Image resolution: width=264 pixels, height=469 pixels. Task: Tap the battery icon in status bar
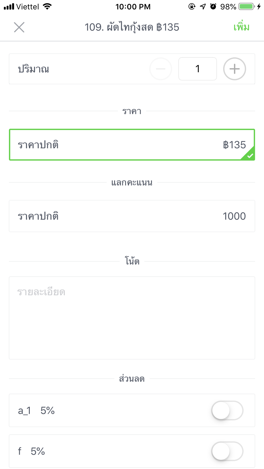coord(247,7)
